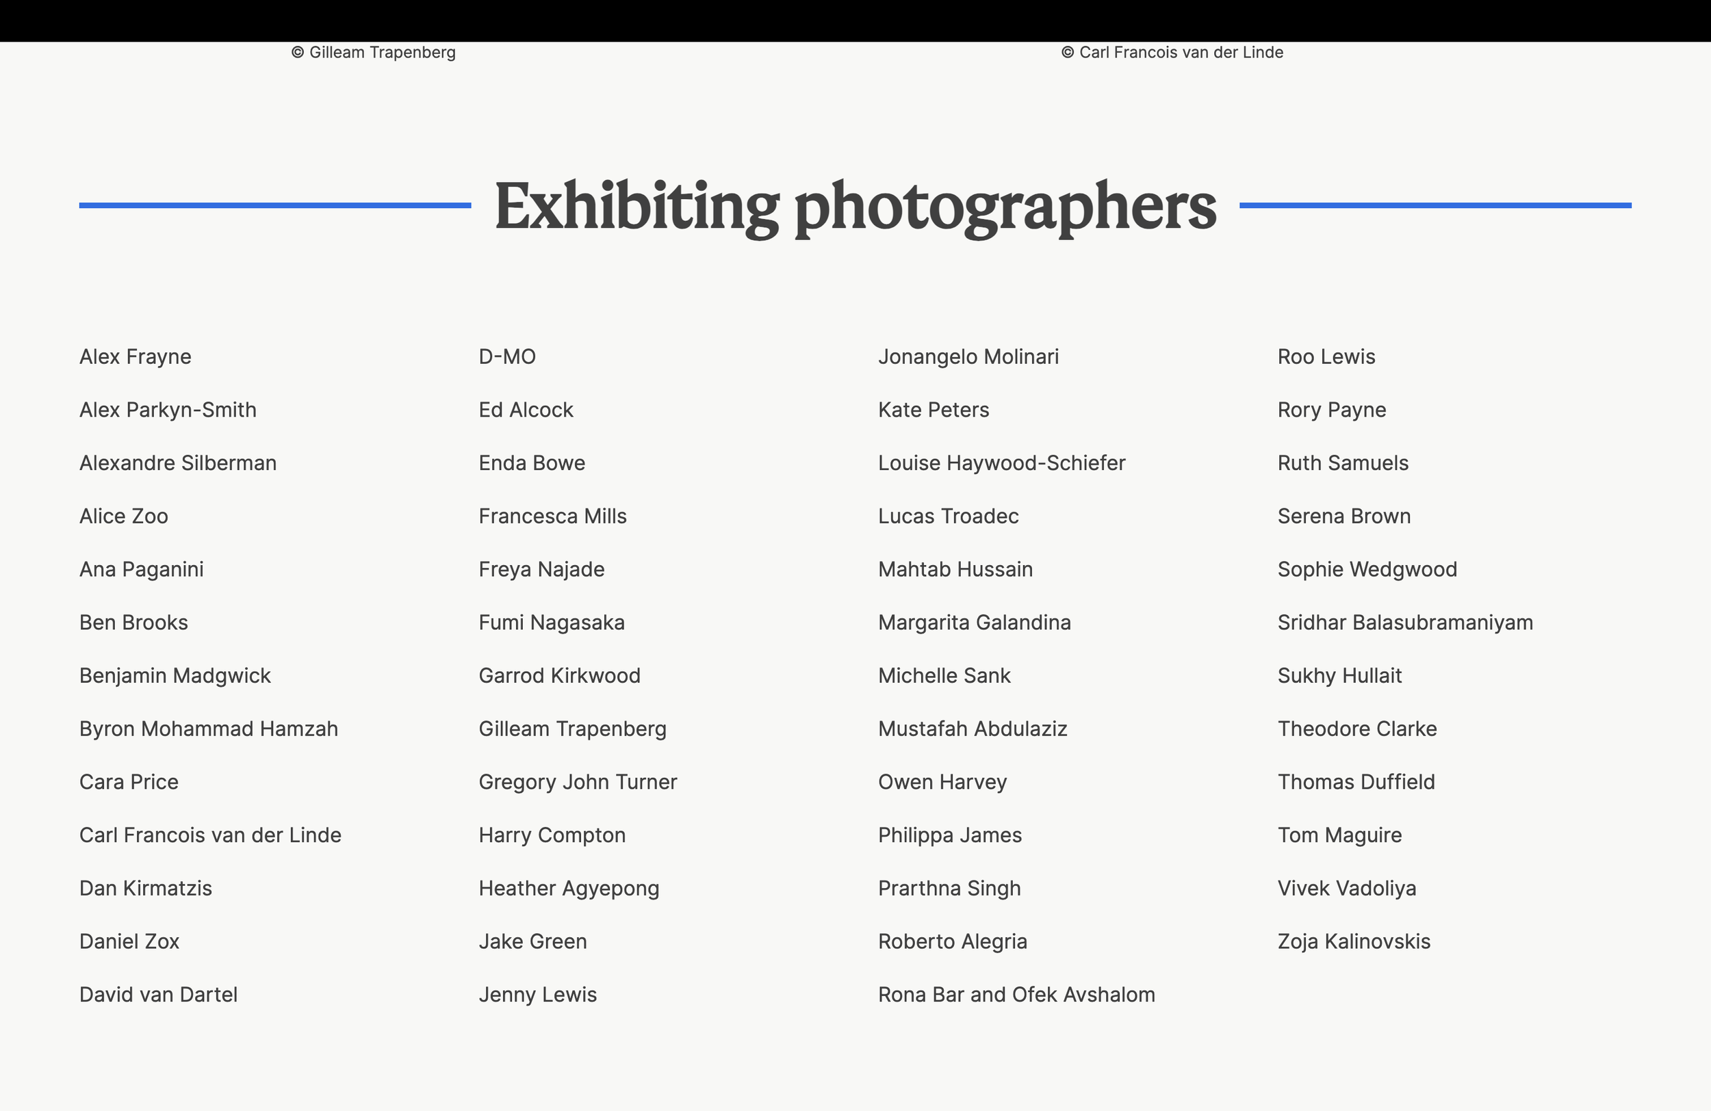Screen dimensions: 1711x1111
Task: Click Jonangelo Molinari
Action: coord(968,357)
